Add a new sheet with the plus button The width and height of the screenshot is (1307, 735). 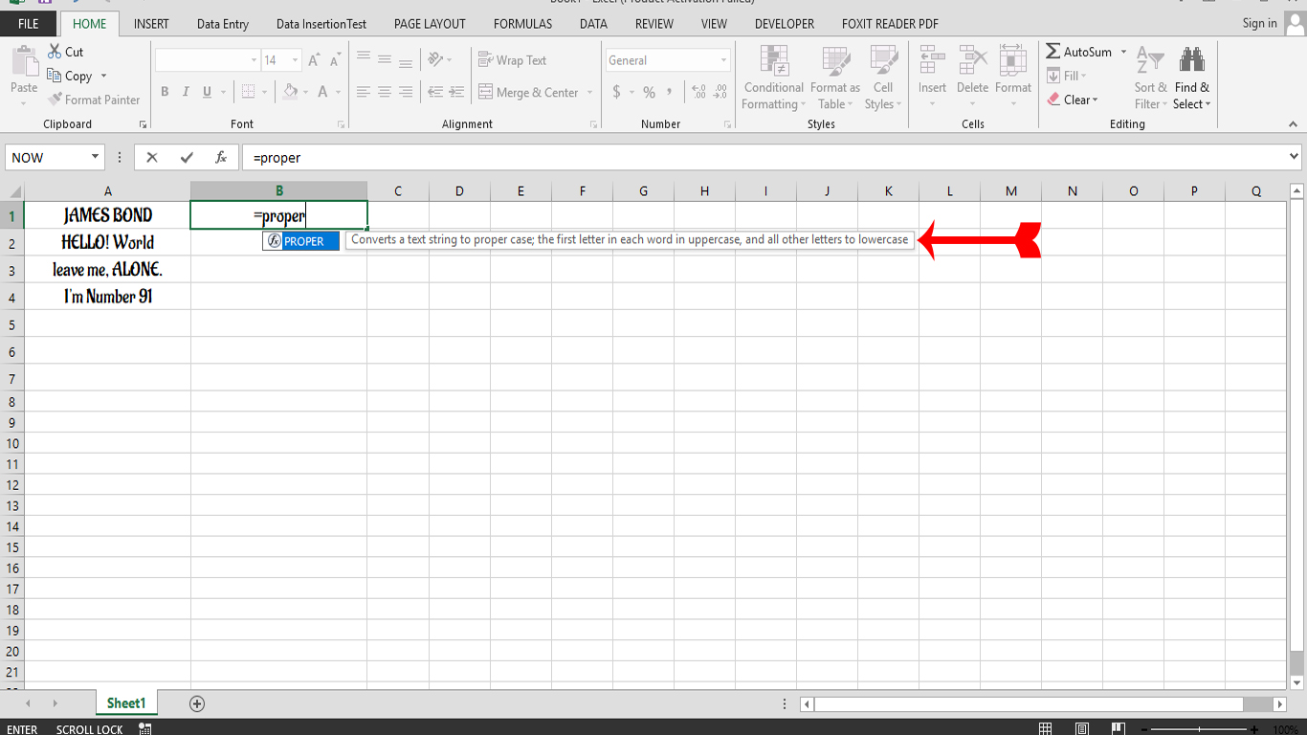tap(197, 704)
